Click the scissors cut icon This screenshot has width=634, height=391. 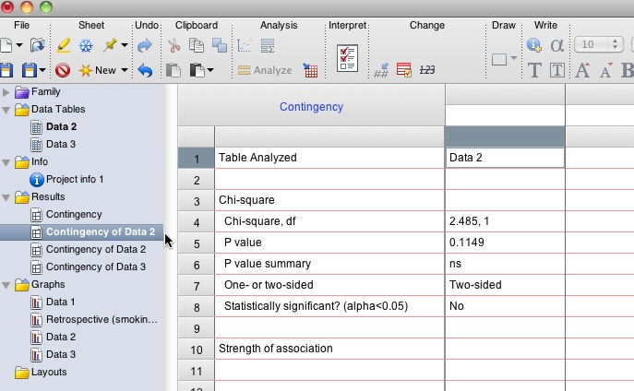(x=173, y=45)
